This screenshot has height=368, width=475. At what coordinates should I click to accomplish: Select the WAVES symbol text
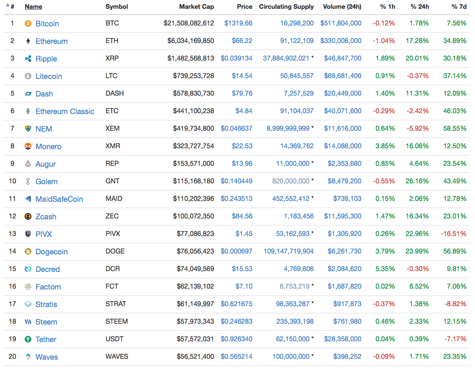coord(117,356)
